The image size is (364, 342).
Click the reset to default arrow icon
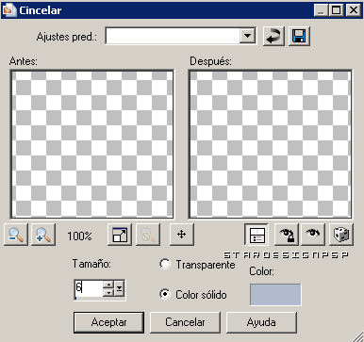(x=273, y=37)
